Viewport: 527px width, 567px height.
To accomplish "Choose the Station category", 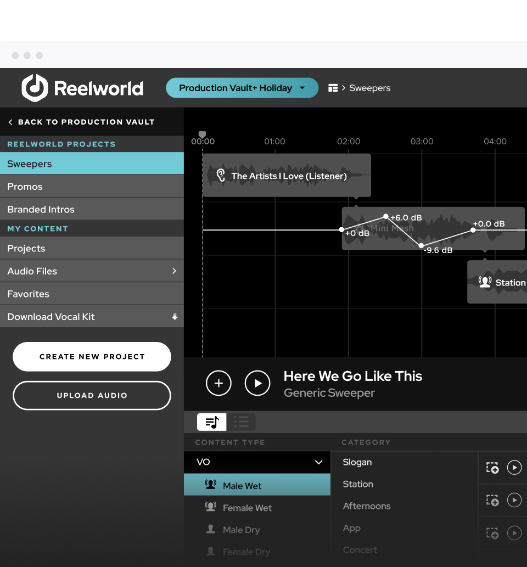I will point(358,484).
